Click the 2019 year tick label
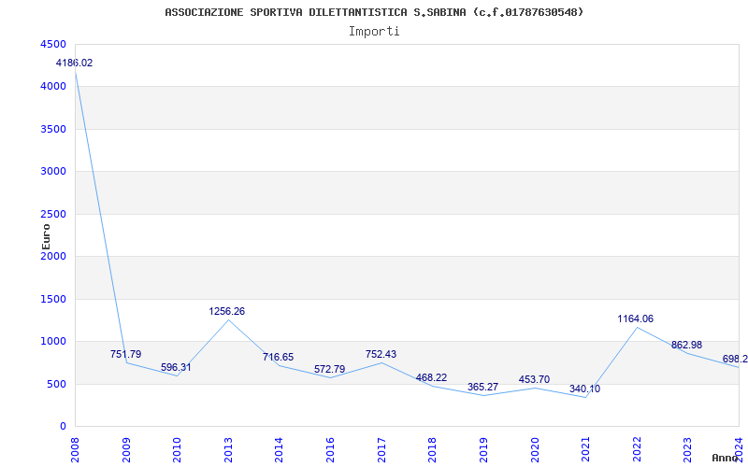The height and width of the screenshot is (467, 748). point(483,450)
